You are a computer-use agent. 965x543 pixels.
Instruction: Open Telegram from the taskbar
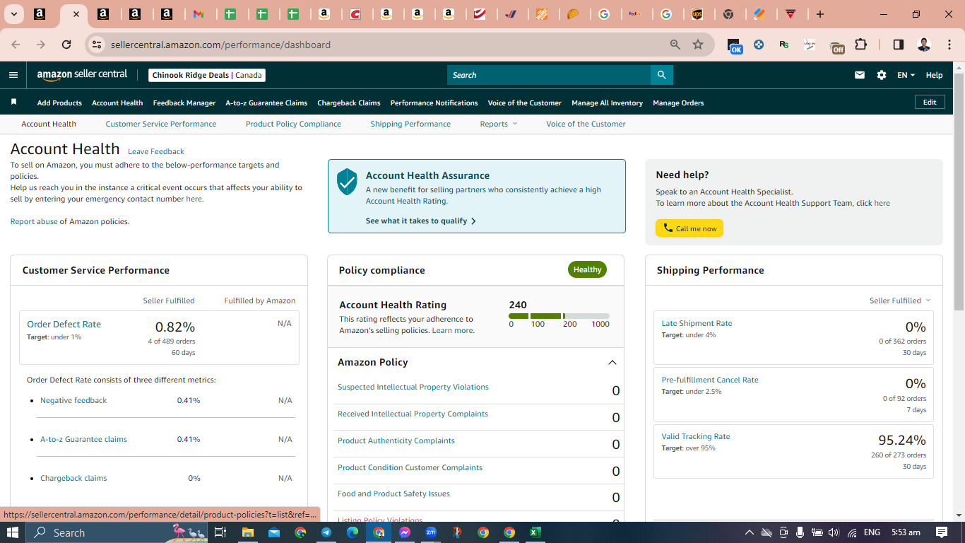(326, 532)
